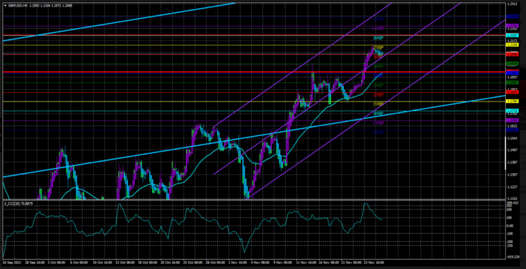Click the 23 Nov 16:00 time label
The height and width of the screenshot is (269, 526).
point(374,263)
